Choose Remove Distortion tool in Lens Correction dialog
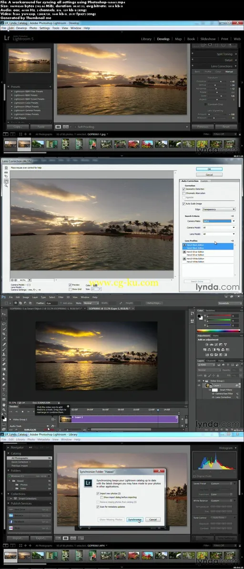The height and width of the screenshot is (569, 244). click(x=6, y=168)
